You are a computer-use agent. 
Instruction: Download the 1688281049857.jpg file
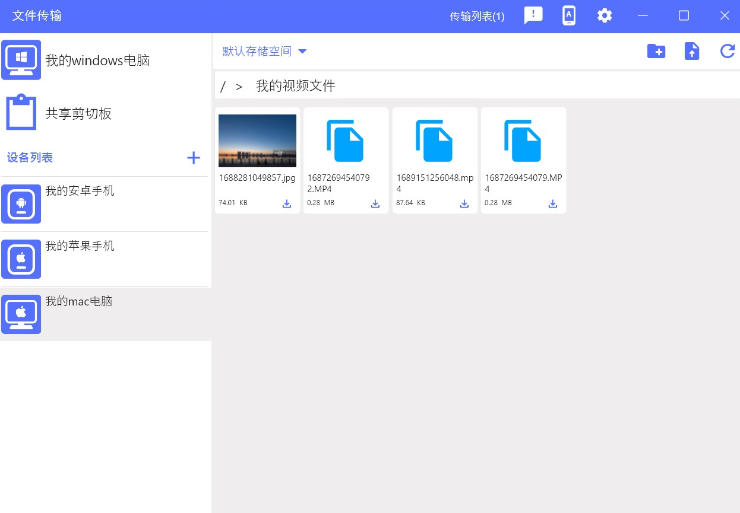point(287,203)
